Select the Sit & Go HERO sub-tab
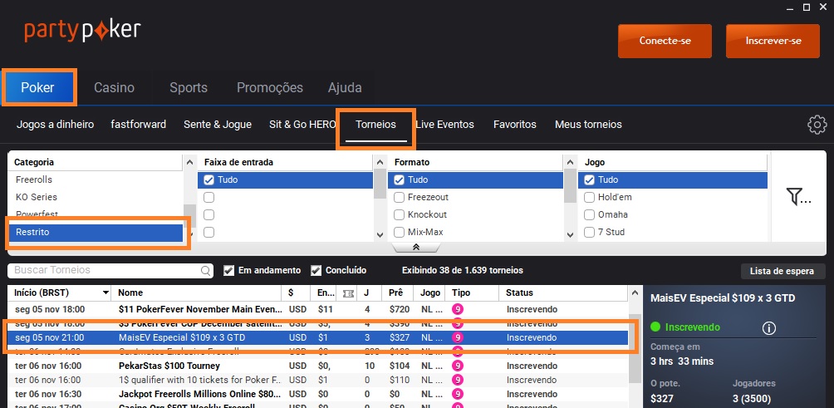 302,125
